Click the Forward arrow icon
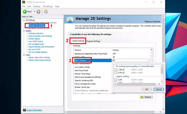This screenshot has width=187, height=114. [38, 12]
